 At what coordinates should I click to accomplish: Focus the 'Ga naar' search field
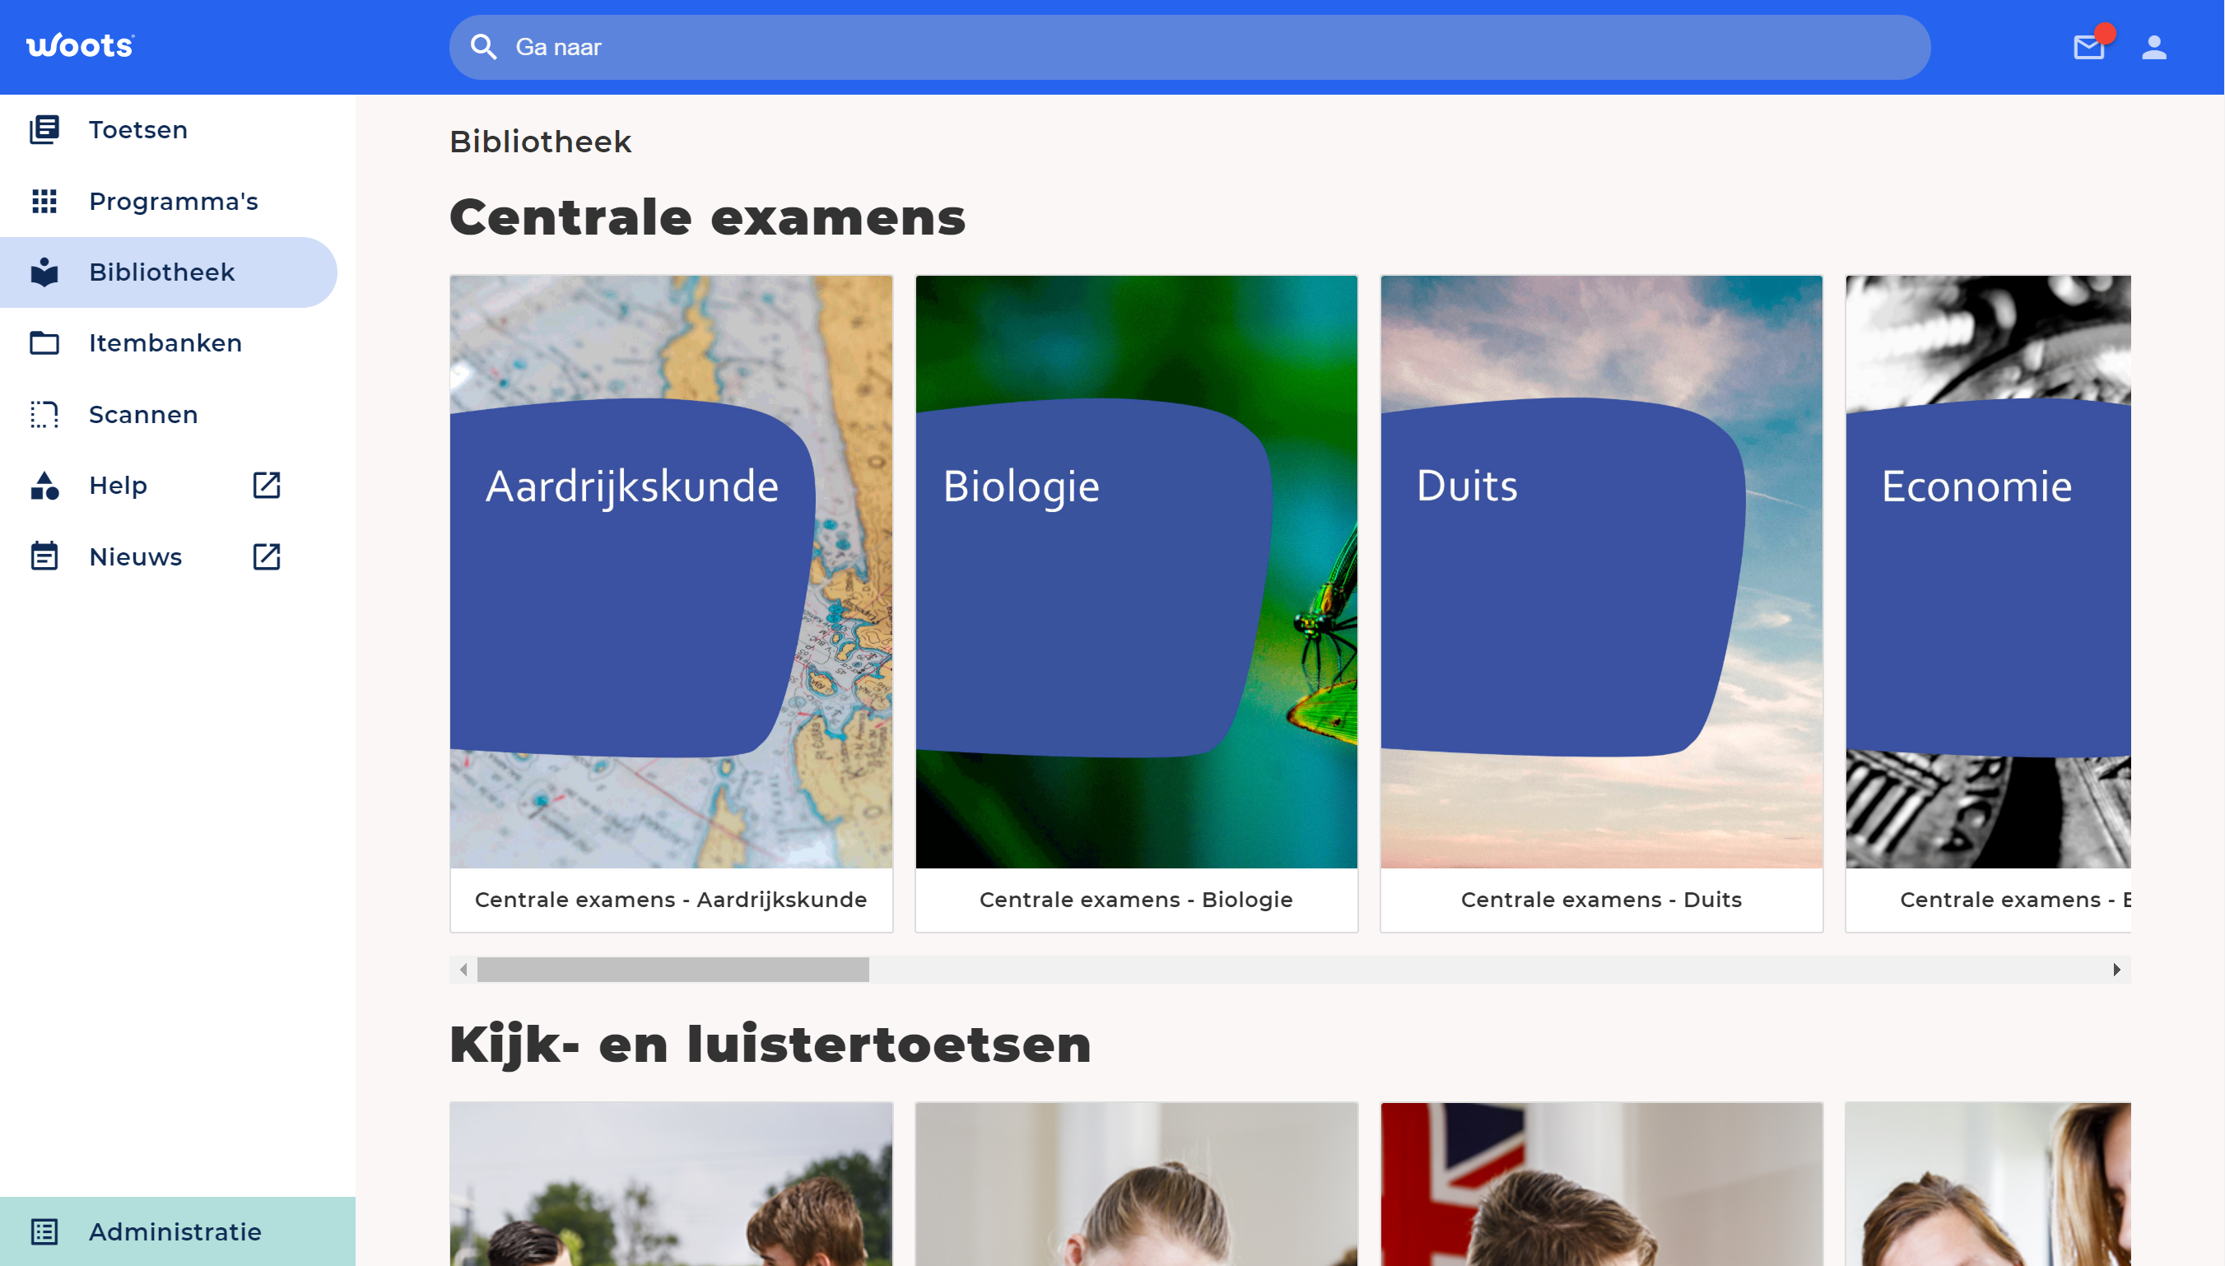[x=1189, y=47]
